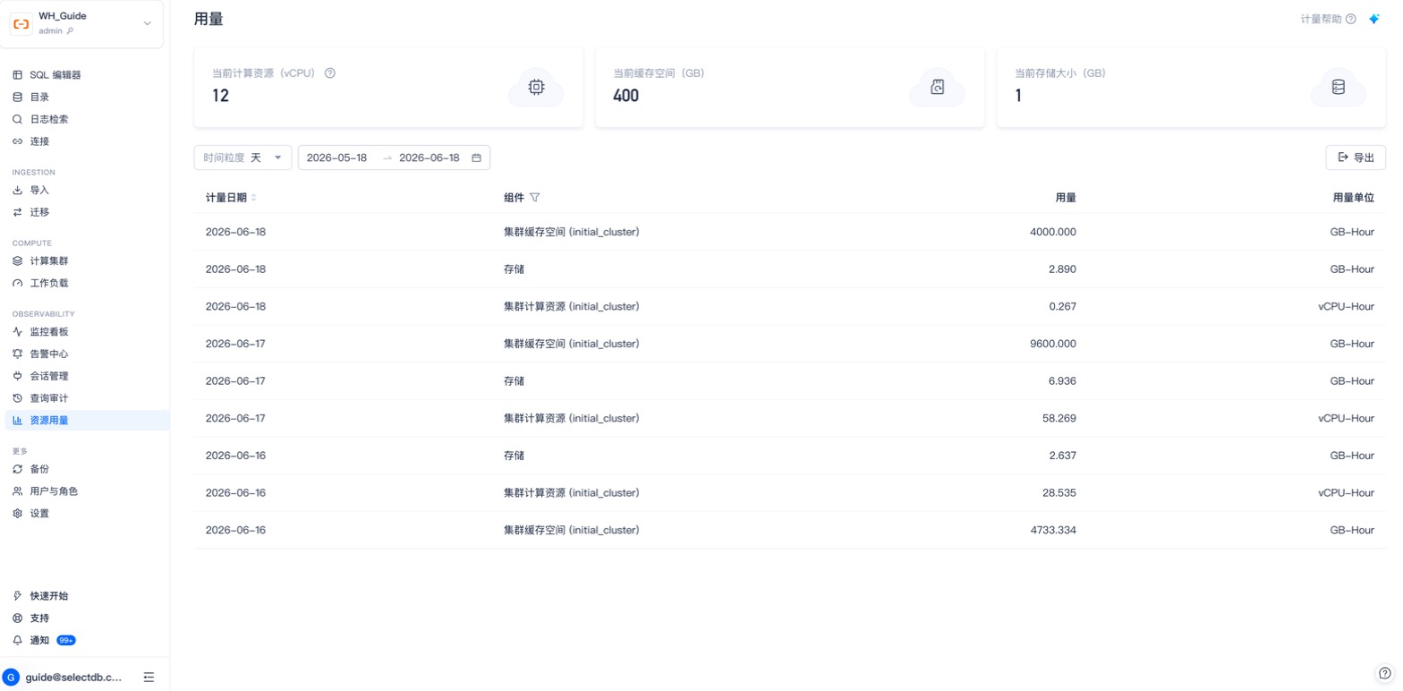Click the blue sparkle AI icon

(1374, 19)
